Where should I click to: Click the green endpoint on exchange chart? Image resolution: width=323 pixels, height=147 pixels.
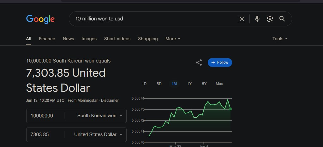click(230, 109)
